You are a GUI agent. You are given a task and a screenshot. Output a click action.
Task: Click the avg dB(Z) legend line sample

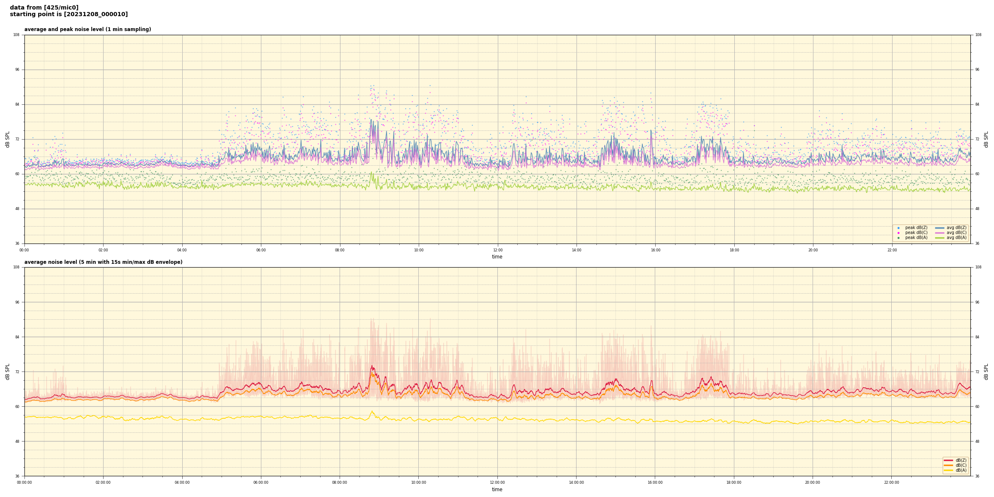click(x=940, y=228)
